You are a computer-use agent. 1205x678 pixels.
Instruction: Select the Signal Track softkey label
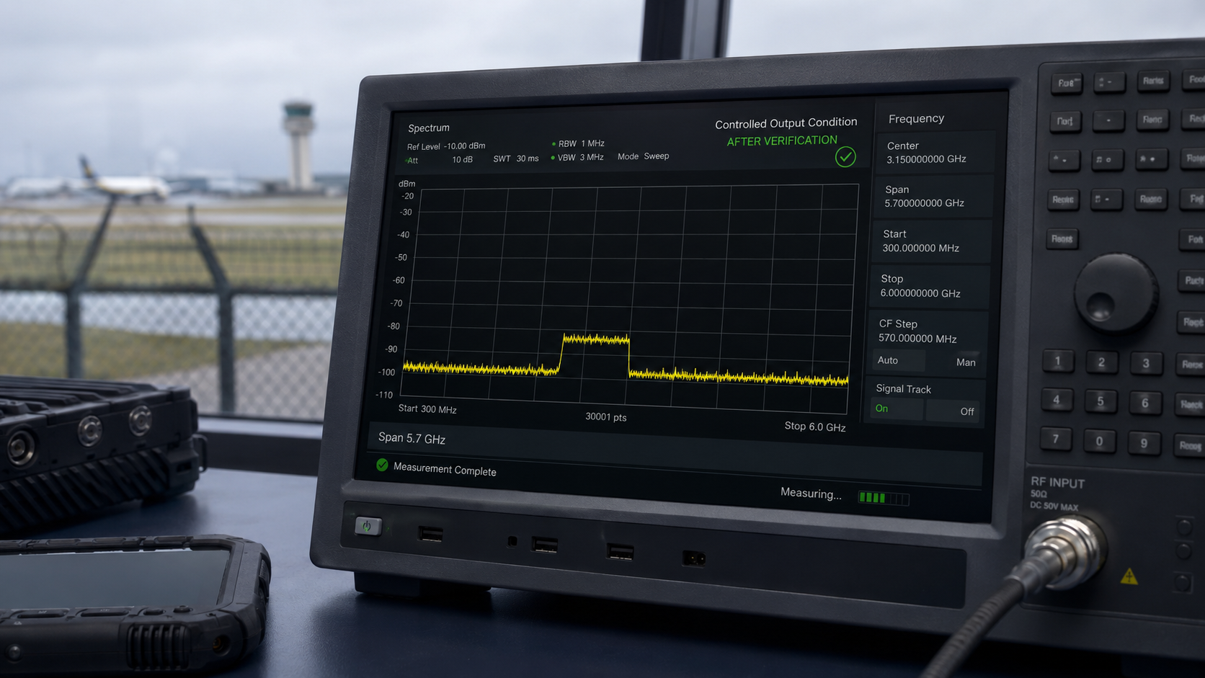point(903,389)
